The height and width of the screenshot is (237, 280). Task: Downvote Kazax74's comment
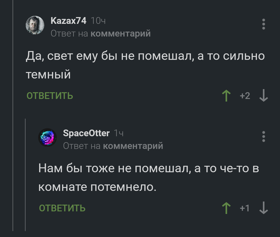(264, 96)
